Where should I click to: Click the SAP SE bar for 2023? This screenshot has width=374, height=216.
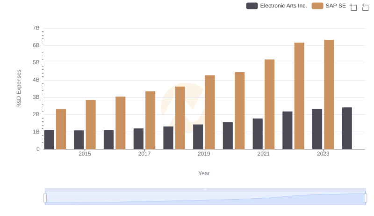point(329,95)
